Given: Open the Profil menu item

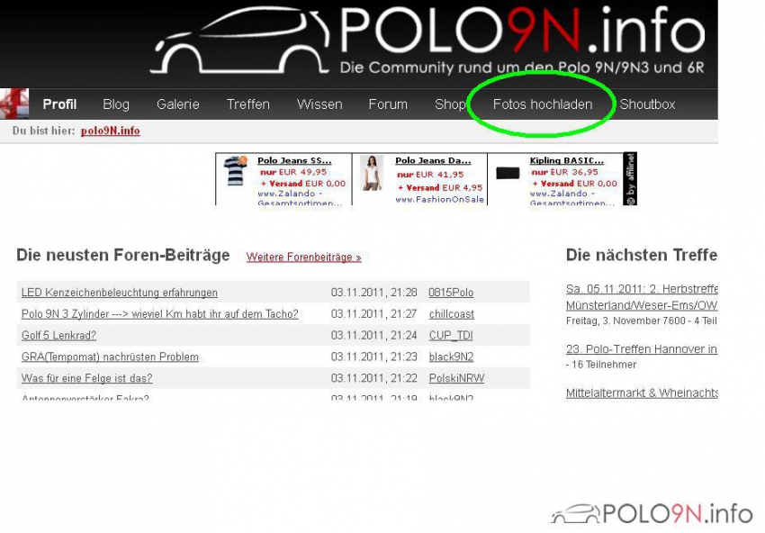Looking at the screenshot, I should coord(59,104).
